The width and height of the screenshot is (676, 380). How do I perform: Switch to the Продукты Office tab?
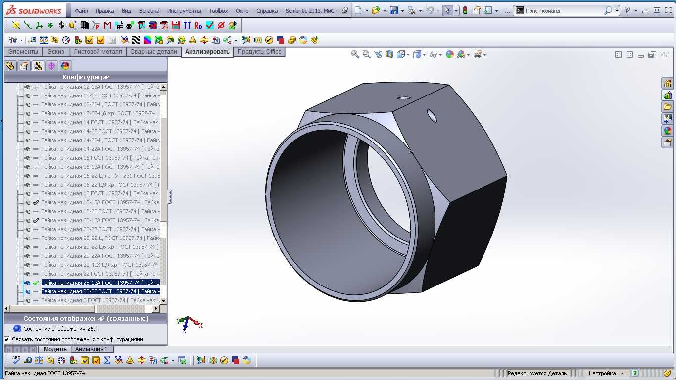(259, 52)
